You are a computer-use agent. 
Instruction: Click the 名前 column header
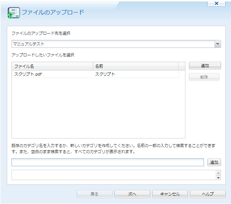(x=136, y=66)
